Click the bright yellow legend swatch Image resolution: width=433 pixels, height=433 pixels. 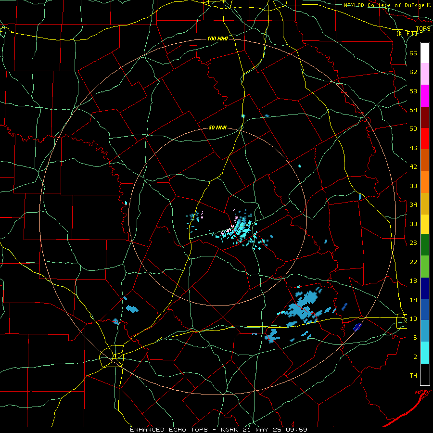click(x=425, y=224)
